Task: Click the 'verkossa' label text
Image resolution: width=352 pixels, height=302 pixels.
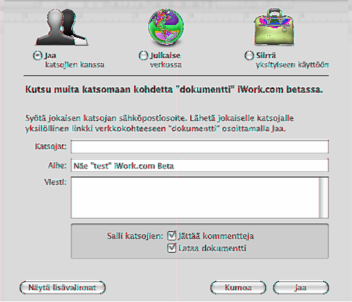Action: click(x=166, y=65)
